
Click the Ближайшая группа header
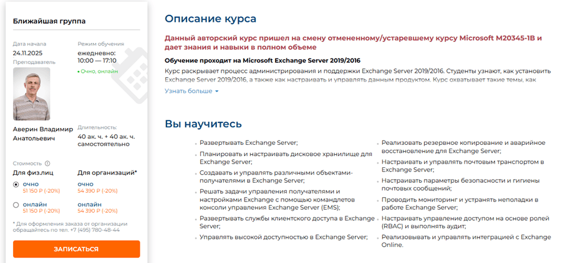(49, 21)
